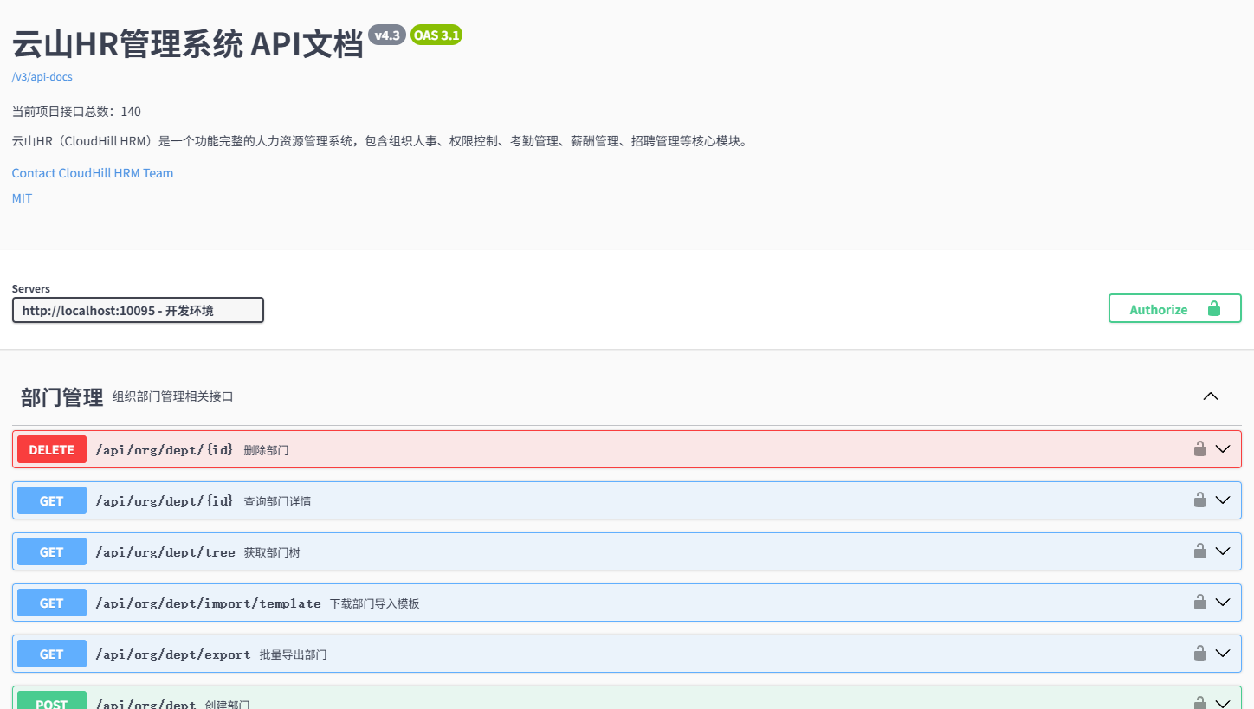
Task: Open the Servers dropdown showing localhost:10095
Action: pyautogui.click(x=138, y=310)
